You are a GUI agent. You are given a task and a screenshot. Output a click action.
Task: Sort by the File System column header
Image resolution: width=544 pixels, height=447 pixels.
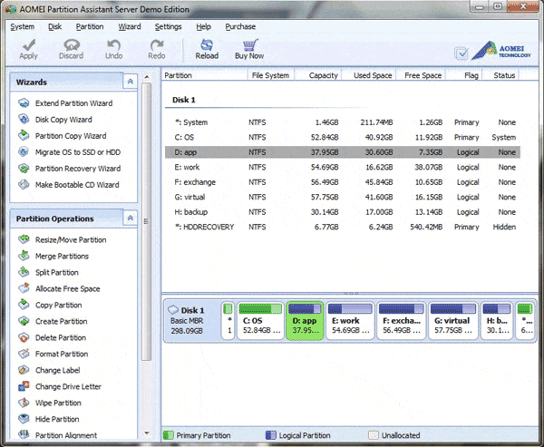point(270,75)
